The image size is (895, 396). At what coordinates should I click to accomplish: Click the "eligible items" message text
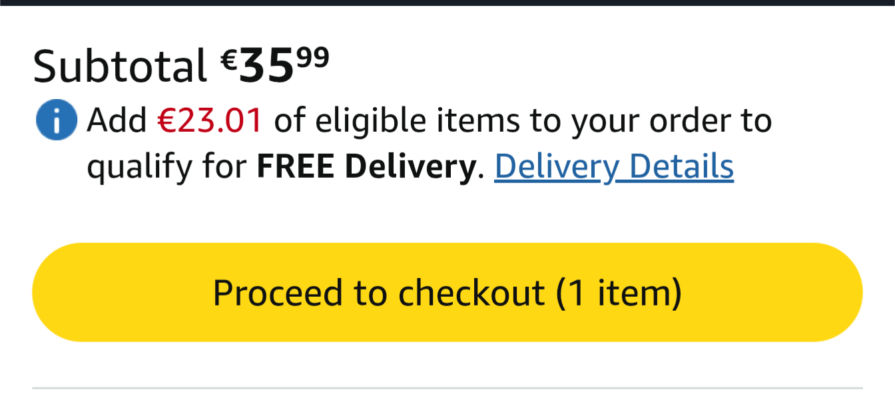(x=397, y=121)
